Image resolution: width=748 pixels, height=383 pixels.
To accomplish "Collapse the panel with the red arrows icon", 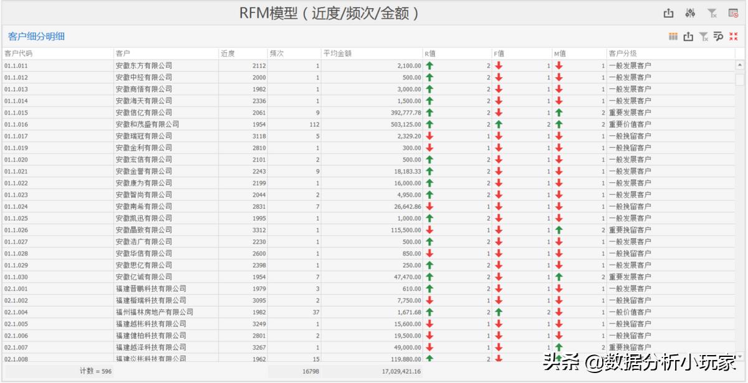I will tap(733, 36).
